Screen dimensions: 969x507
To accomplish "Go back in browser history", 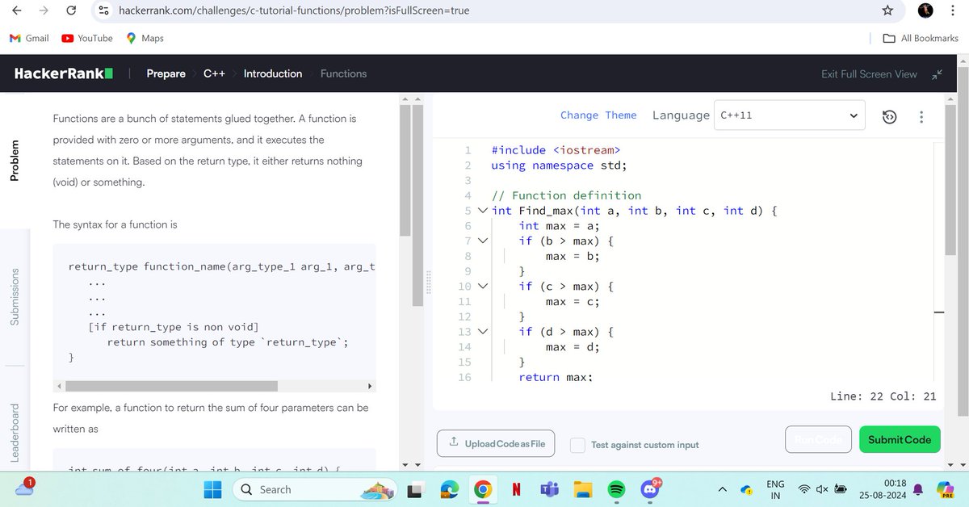I will tap(17, 10).
